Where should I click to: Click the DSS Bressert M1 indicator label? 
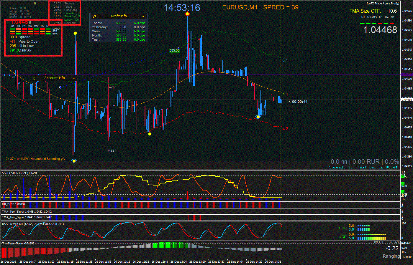[x=34, y=224]
